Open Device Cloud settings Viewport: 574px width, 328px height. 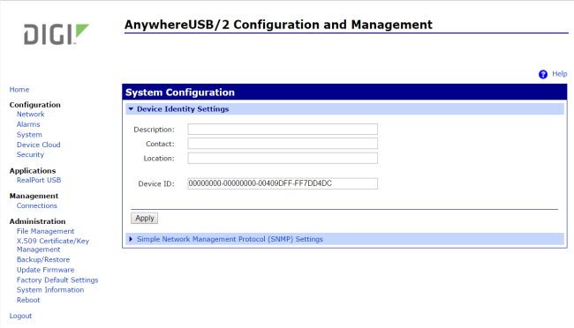39,145
